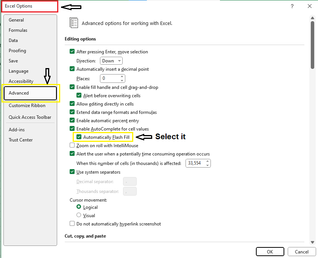Click the vertical scrollbar thumb
The width and height of the screenshot is (318, 258).
[313, 45]
